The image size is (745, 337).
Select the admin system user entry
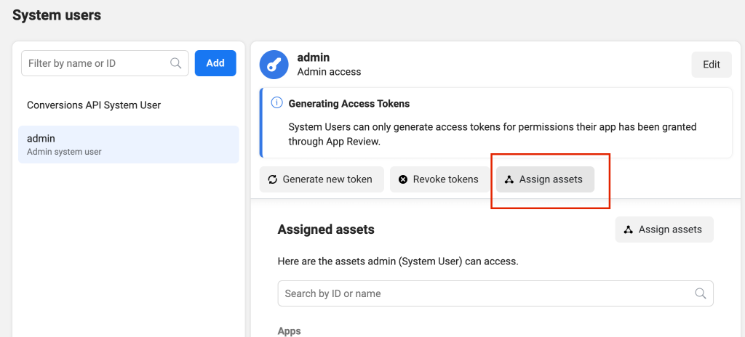(128, 145)
